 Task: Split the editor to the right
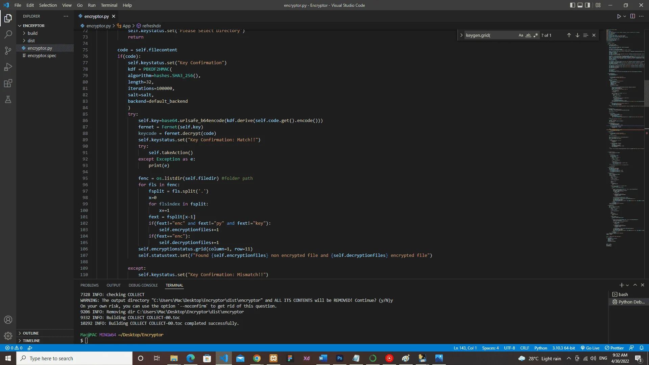[x=632, y=16]
